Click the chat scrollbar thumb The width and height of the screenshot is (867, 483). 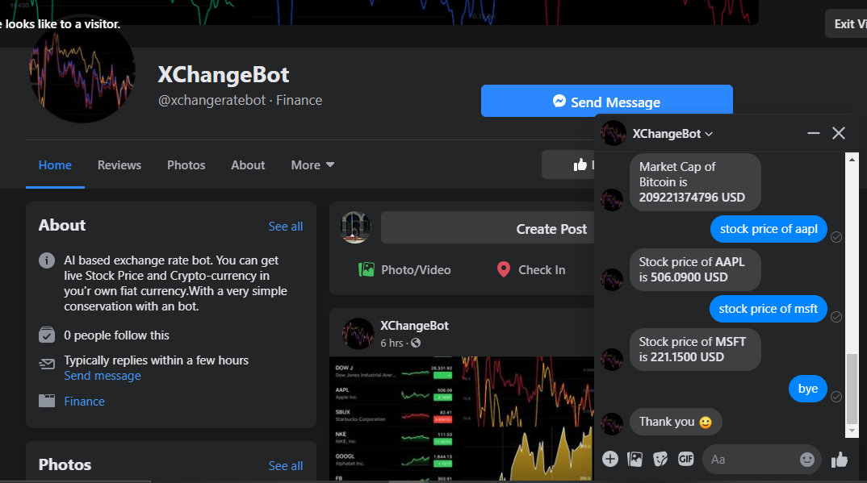point(852,388)
